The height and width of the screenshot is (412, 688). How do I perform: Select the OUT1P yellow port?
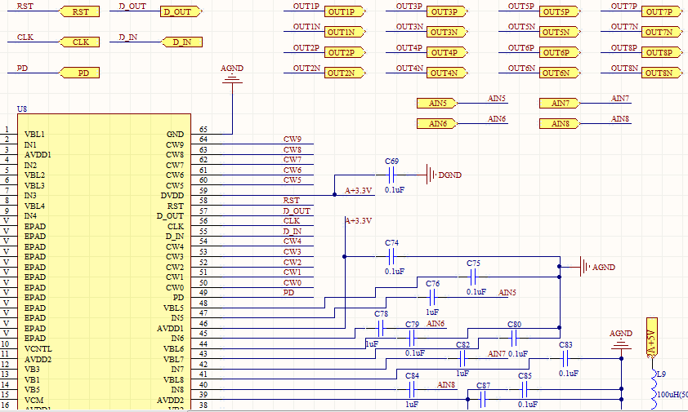click(345, 12)
